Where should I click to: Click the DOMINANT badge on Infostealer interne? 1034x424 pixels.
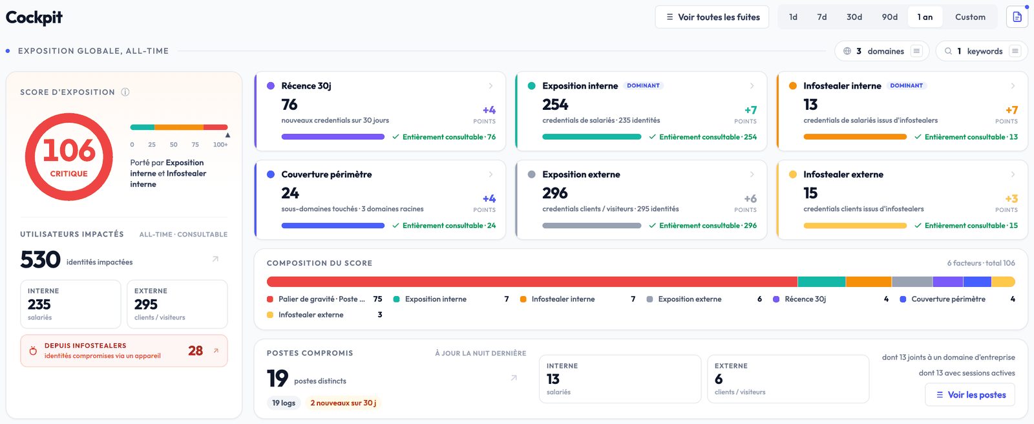click(906, 85)
